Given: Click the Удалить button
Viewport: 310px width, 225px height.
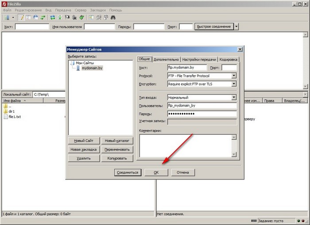Looking at the screenshot, I should pyautogui.click(x=84, y=158).
